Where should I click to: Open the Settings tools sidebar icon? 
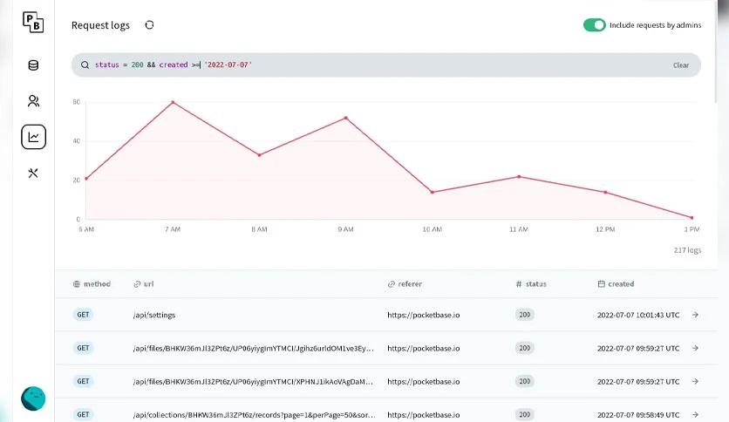pyautogui.click(x=33, y=174)
